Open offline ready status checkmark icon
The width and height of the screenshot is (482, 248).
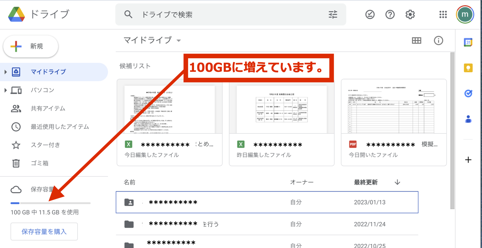[370, 14]
